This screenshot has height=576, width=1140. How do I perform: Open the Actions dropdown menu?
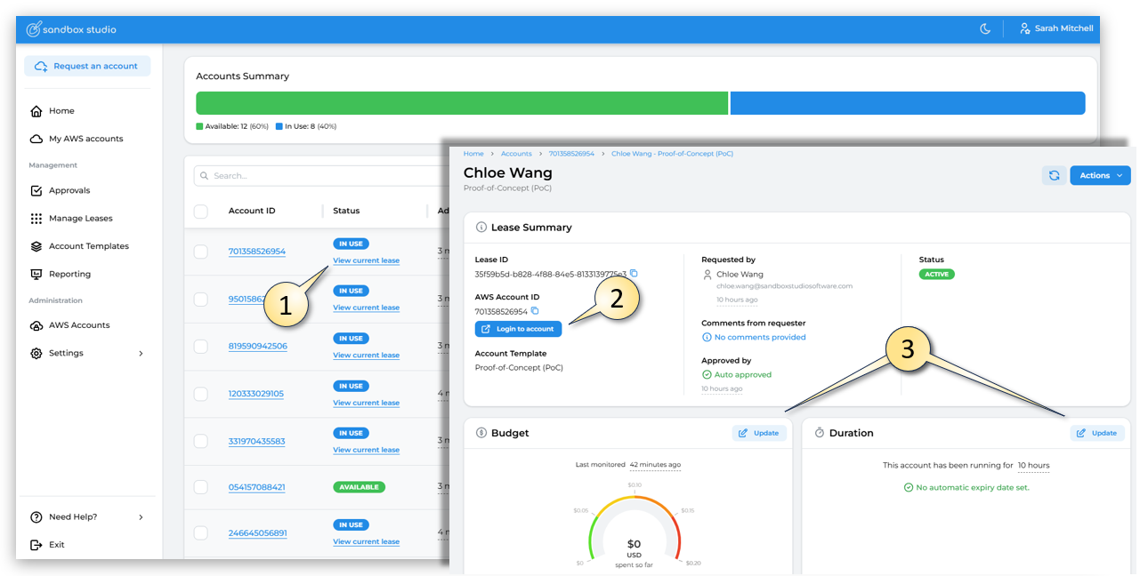click(x=1100, y=175)
